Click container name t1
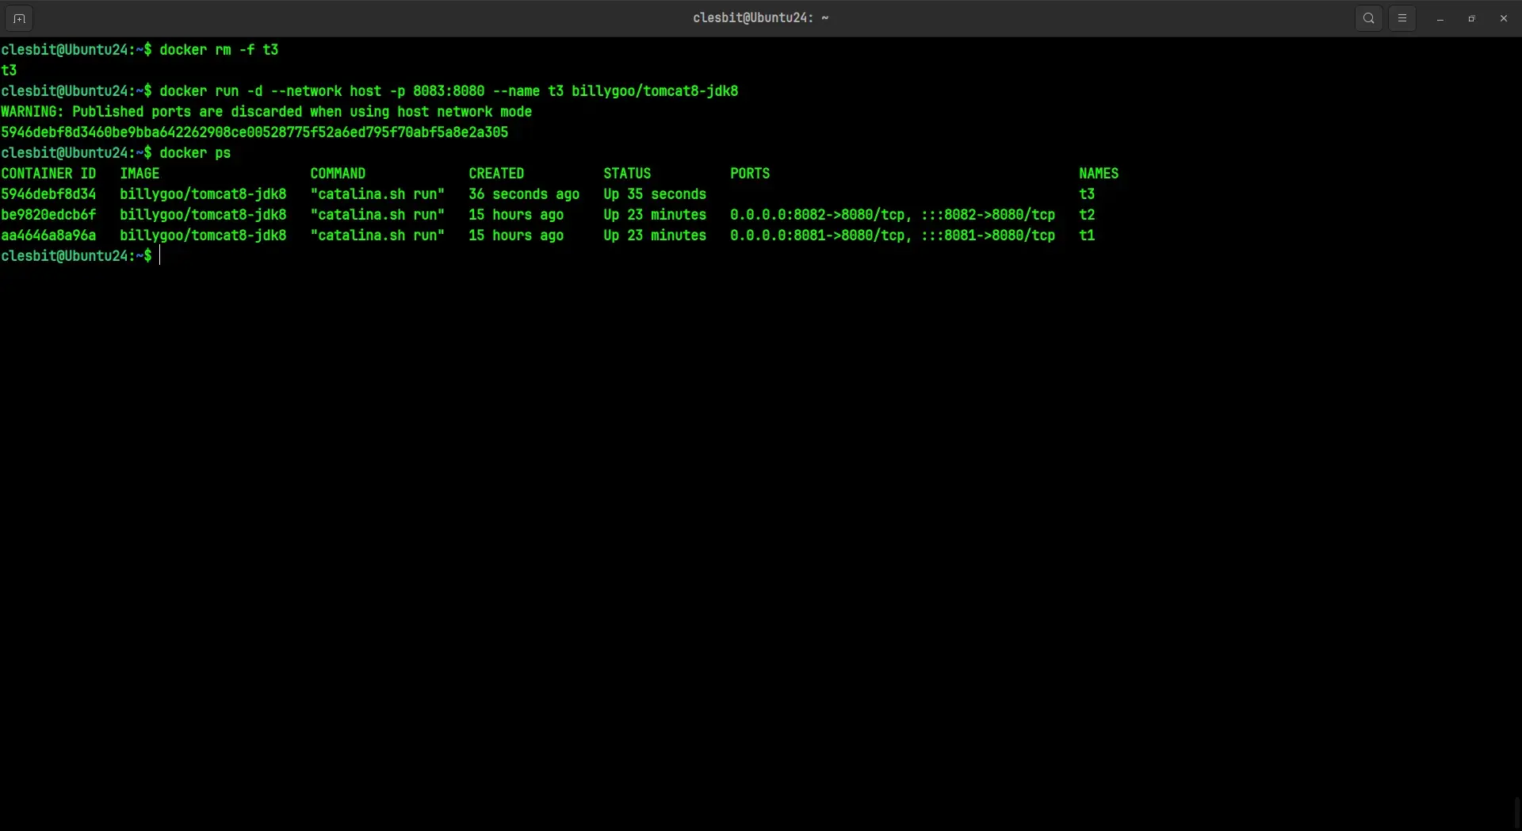 [x=1087, y=236]
